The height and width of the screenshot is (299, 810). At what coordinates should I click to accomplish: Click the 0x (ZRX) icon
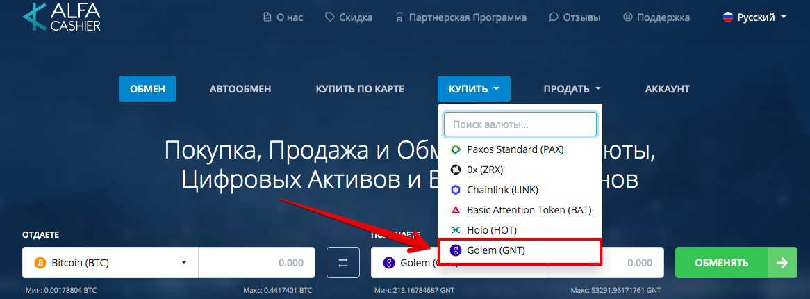pos(456,170)
